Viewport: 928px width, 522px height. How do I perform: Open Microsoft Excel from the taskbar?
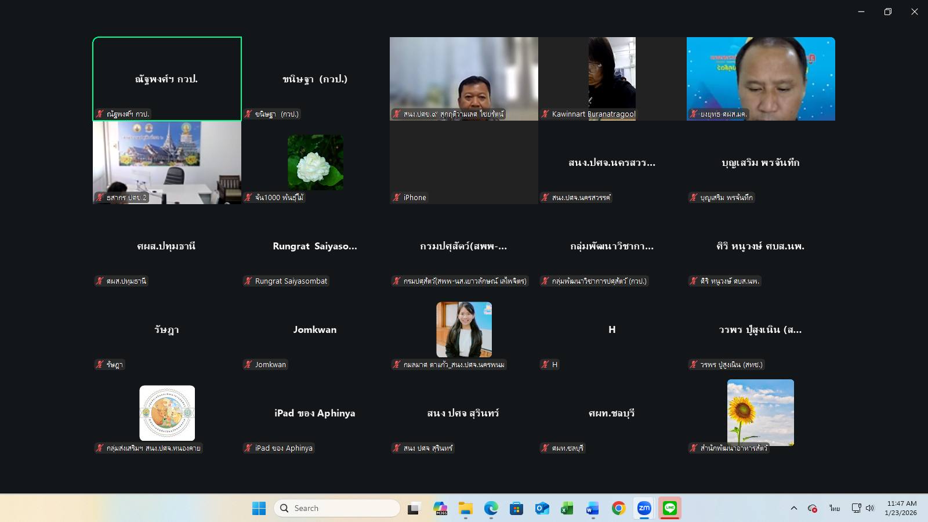click(x=567, y=509)
